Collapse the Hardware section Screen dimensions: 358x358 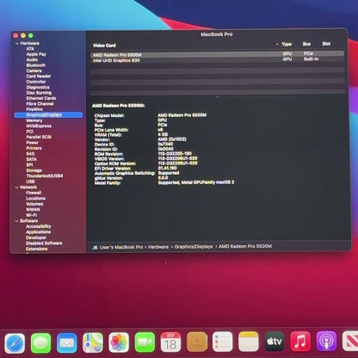click(x=17, y=44)
